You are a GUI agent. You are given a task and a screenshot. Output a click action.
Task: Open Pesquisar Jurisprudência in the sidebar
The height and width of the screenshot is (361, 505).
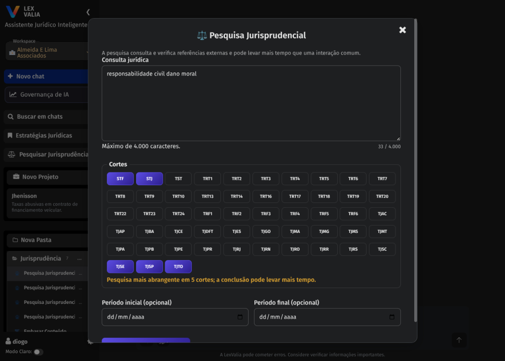(46, 155)
